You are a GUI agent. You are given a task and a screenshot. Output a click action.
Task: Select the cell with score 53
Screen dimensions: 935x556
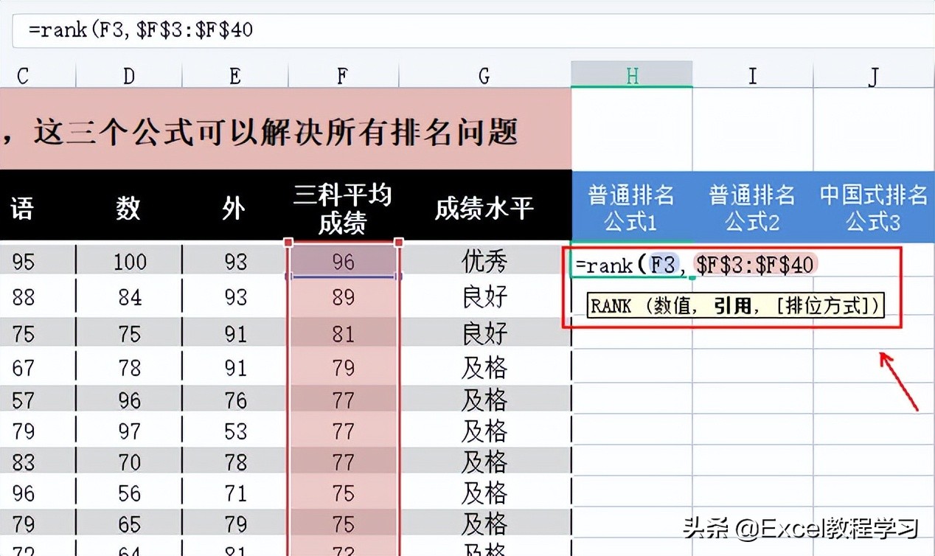coord(235,431)
